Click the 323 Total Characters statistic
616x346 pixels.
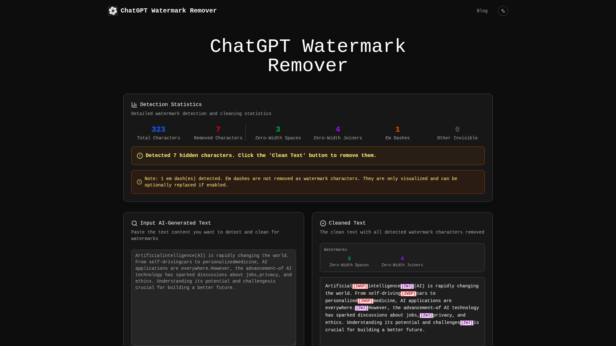158,129
